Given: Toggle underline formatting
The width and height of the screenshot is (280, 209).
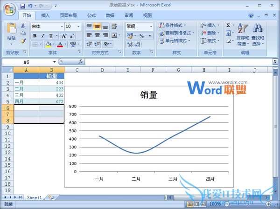Looking at the screenshot, I should 51,36.
